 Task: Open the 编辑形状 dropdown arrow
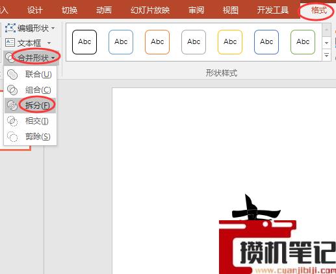pos(53,28)
